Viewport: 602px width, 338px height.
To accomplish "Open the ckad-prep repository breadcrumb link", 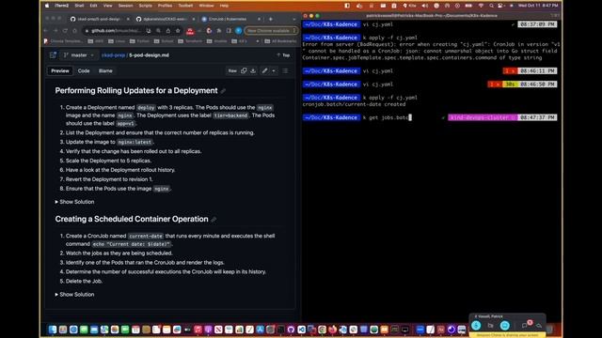I will tap(113, 55).
